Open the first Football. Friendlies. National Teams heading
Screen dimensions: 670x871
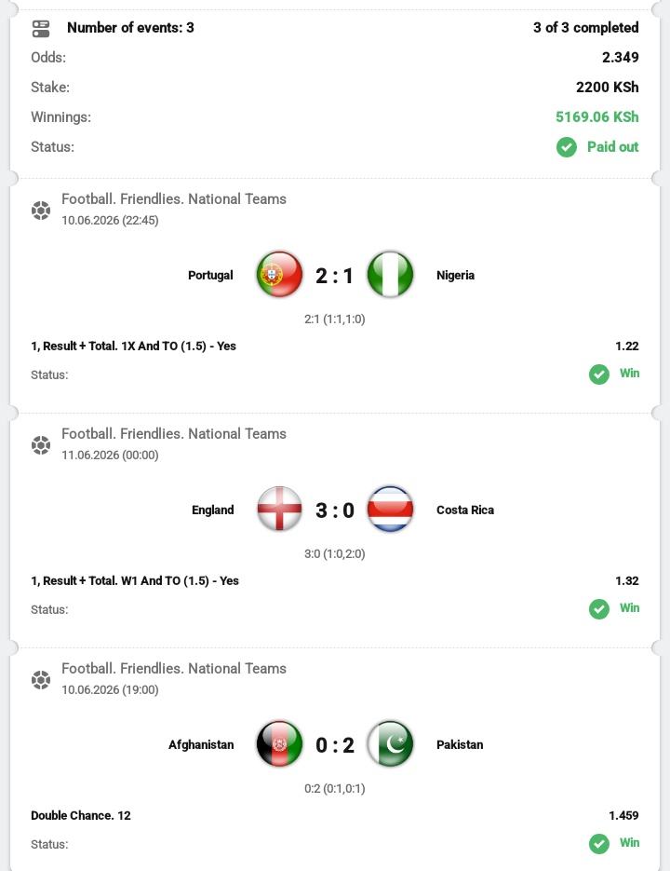174,198
